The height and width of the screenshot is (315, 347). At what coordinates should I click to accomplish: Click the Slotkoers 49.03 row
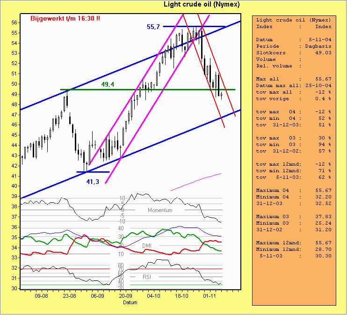(294, 53)
